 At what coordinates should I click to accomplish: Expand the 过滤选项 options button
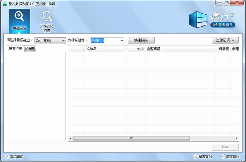click(x=225, y=40)
